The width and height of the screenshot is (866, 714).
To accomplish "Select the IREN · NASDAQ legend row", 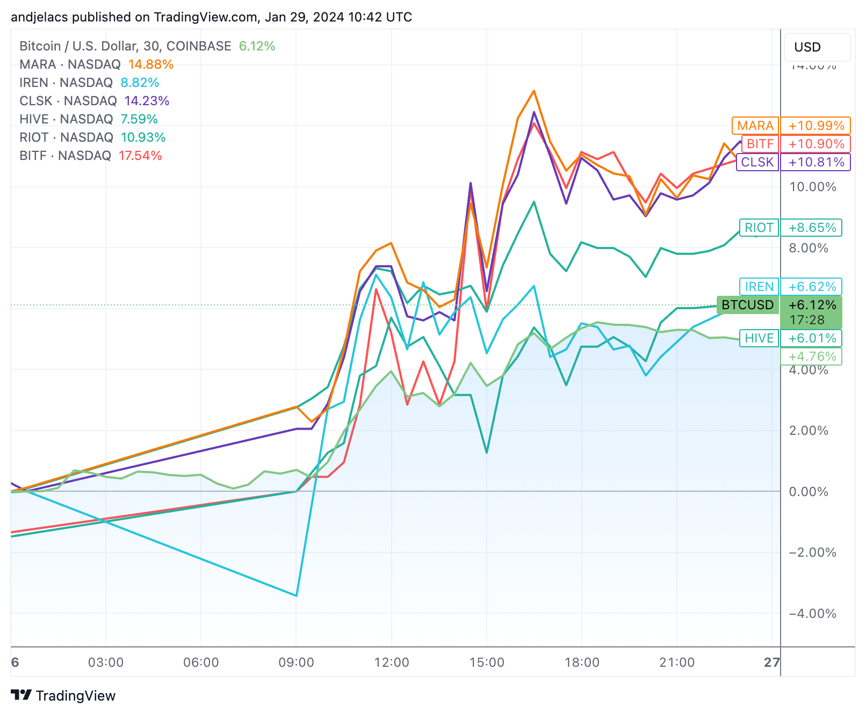I will click(89, 83).
